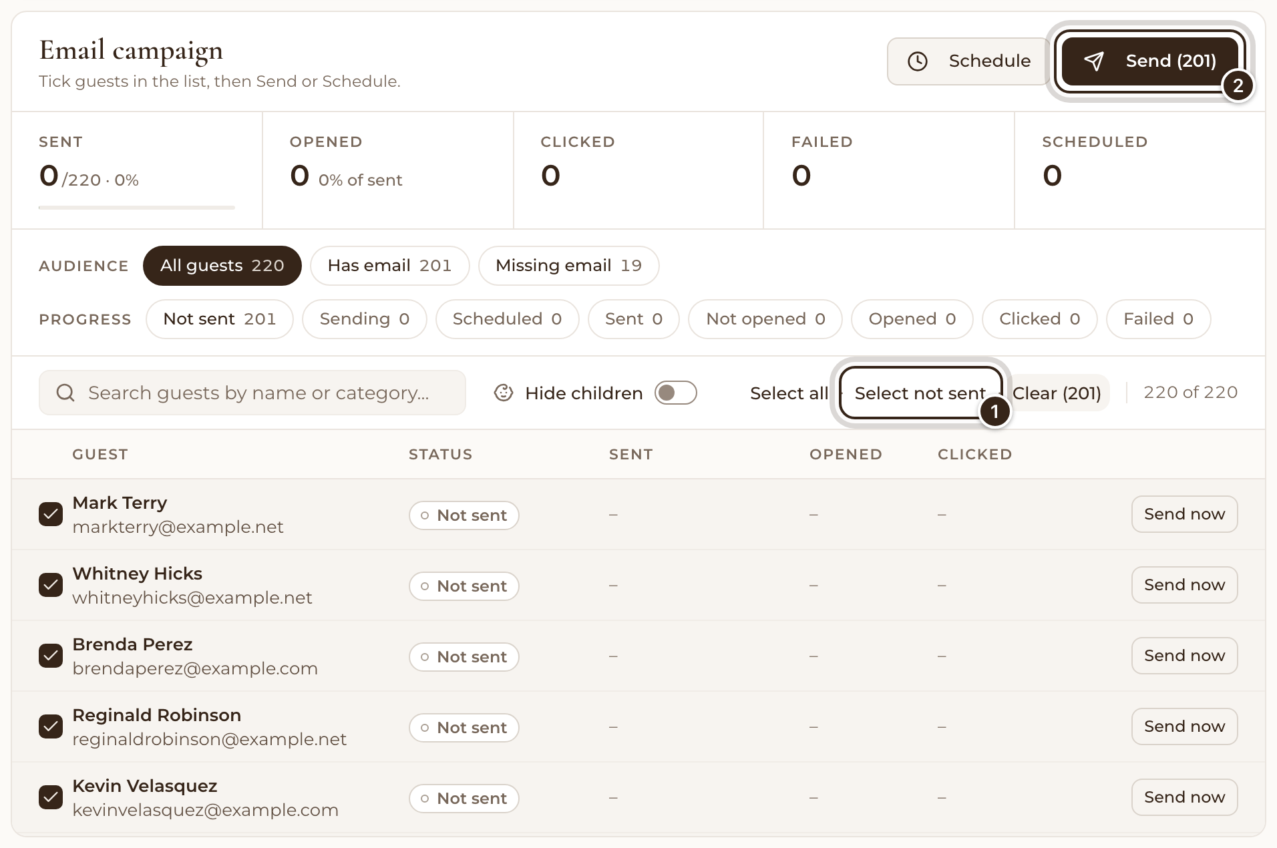
Task: Send now to Brenda Perez
Action: click(1185, 656)
